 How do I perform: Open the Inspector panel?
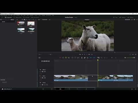pyautogui.click(x=131, y=17)
